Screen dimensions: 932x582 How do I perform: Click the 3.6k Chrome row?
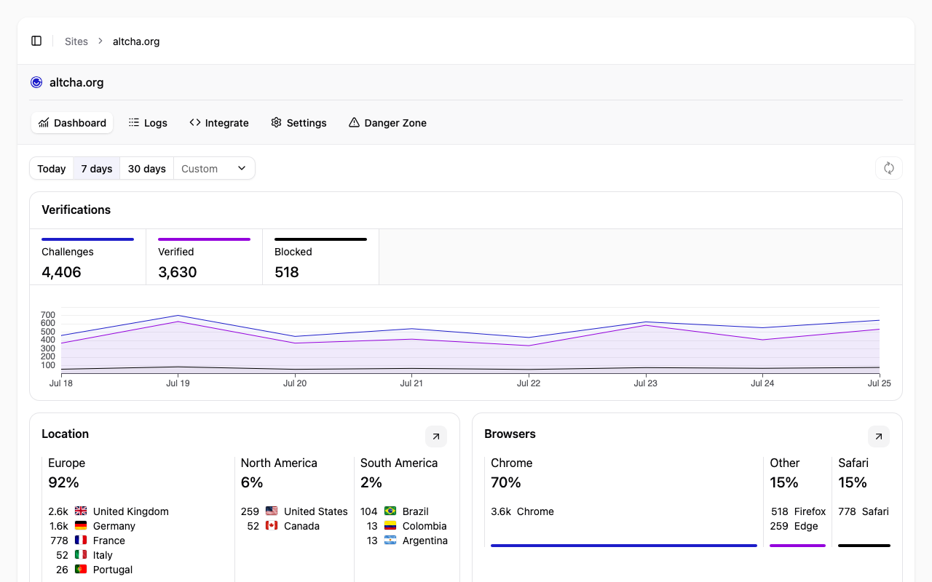tap(522, 511)
